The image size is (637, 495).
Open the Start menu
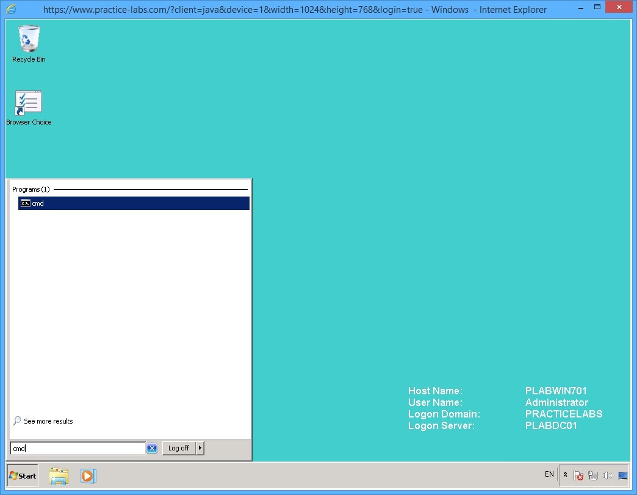(x=21, y=476)
